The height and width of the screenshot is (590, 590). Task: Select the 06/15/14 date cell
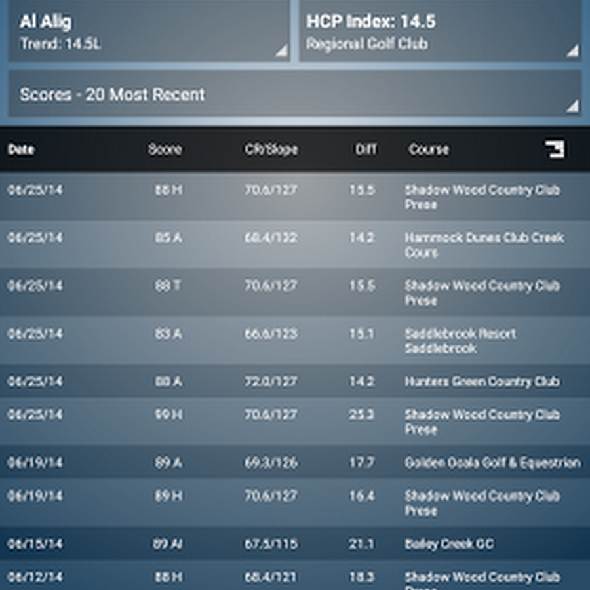(x=35, y=543)
